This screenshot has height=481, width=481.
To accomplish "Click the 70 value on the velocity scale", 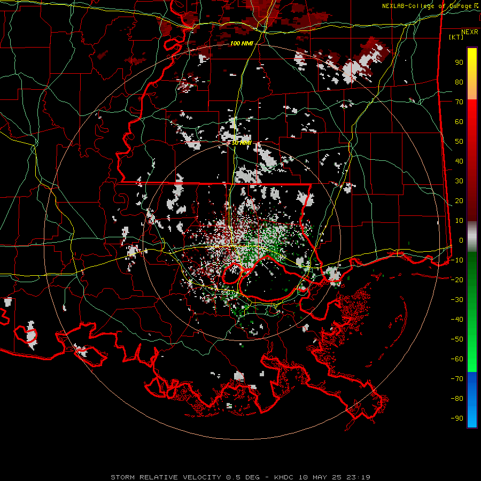I will (459, 102).
